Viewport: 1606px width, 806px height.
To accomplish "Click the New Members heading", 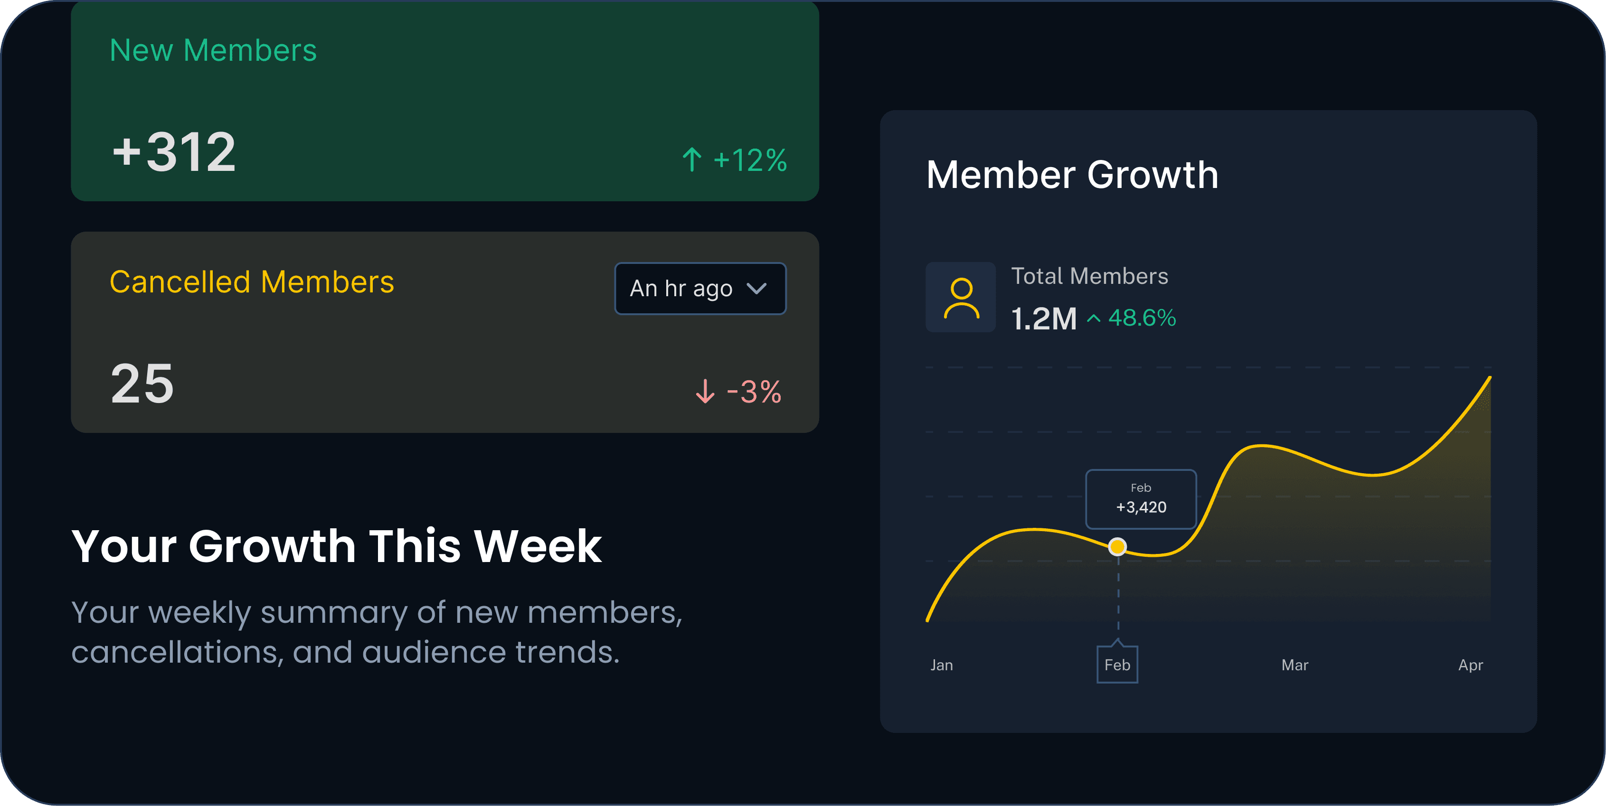I will click(x=213, y=50).
